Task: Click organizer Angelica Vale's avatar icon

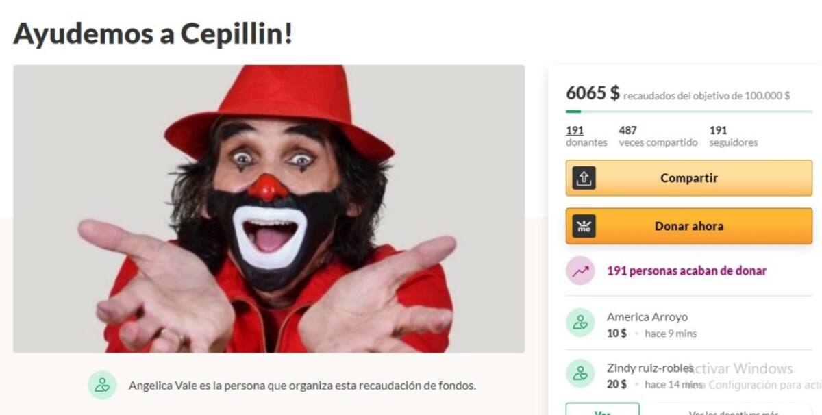Action: pyautogui.click(x=102, y=385)
